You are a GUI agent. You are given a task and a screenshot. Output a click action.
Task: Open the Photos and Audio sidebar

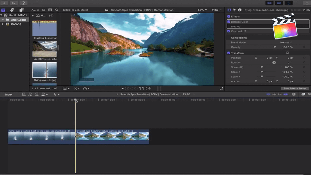point(12,10)
